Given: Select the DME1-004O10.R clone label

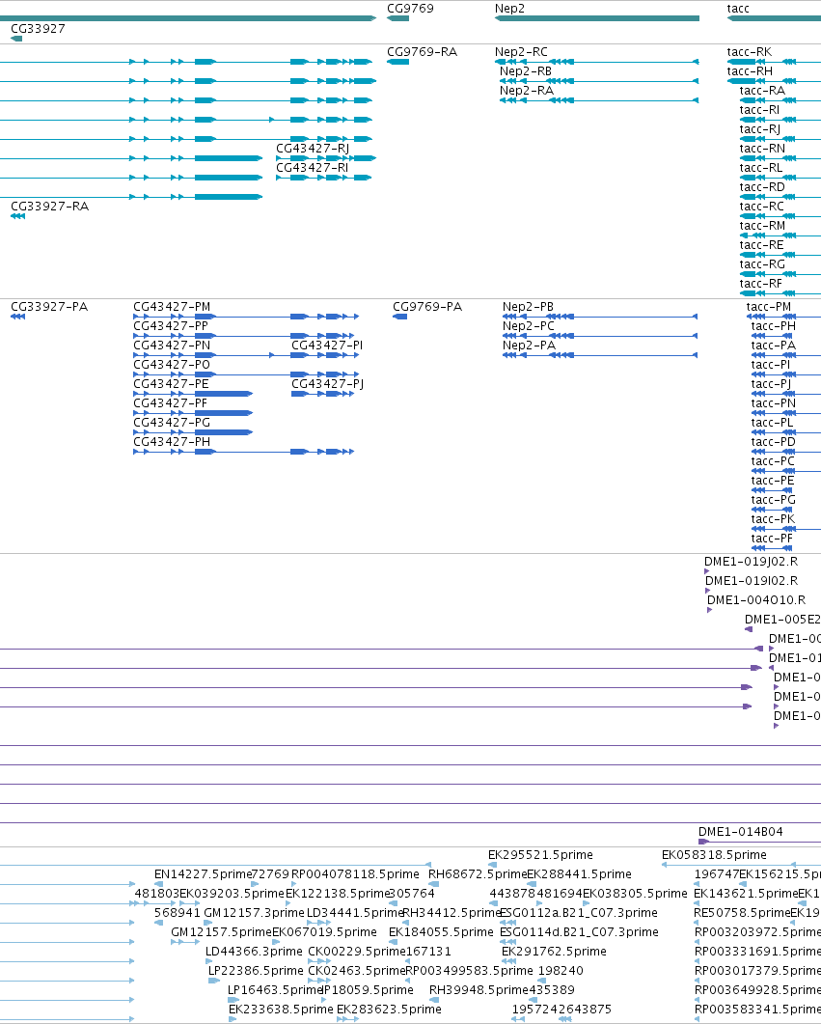Looking at the screenshot, I should [x=756, y=599].
